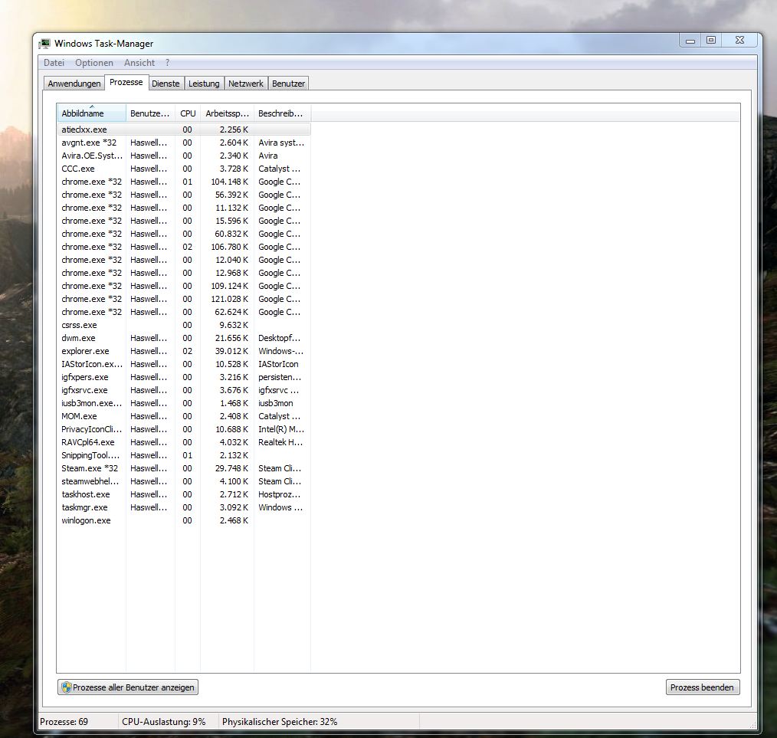Select chrome.exe using 104.148 K memory

pos(184,182)
